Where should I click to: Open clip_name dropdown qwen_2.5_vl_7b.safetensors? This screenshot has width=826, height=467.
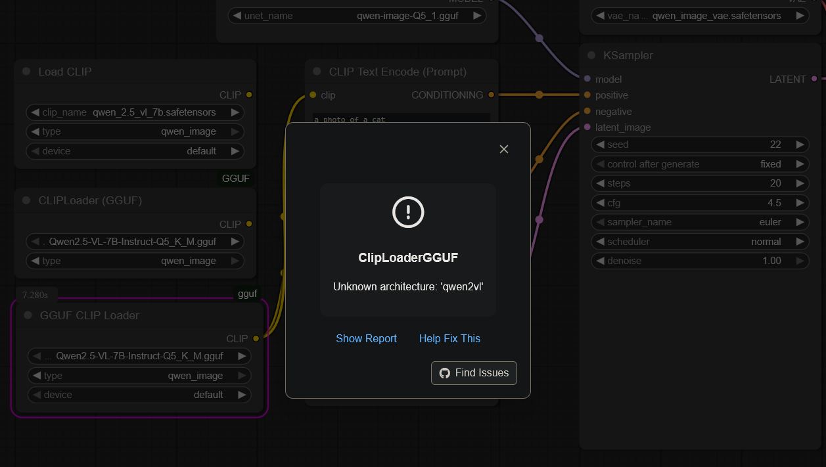coord(135,112)
